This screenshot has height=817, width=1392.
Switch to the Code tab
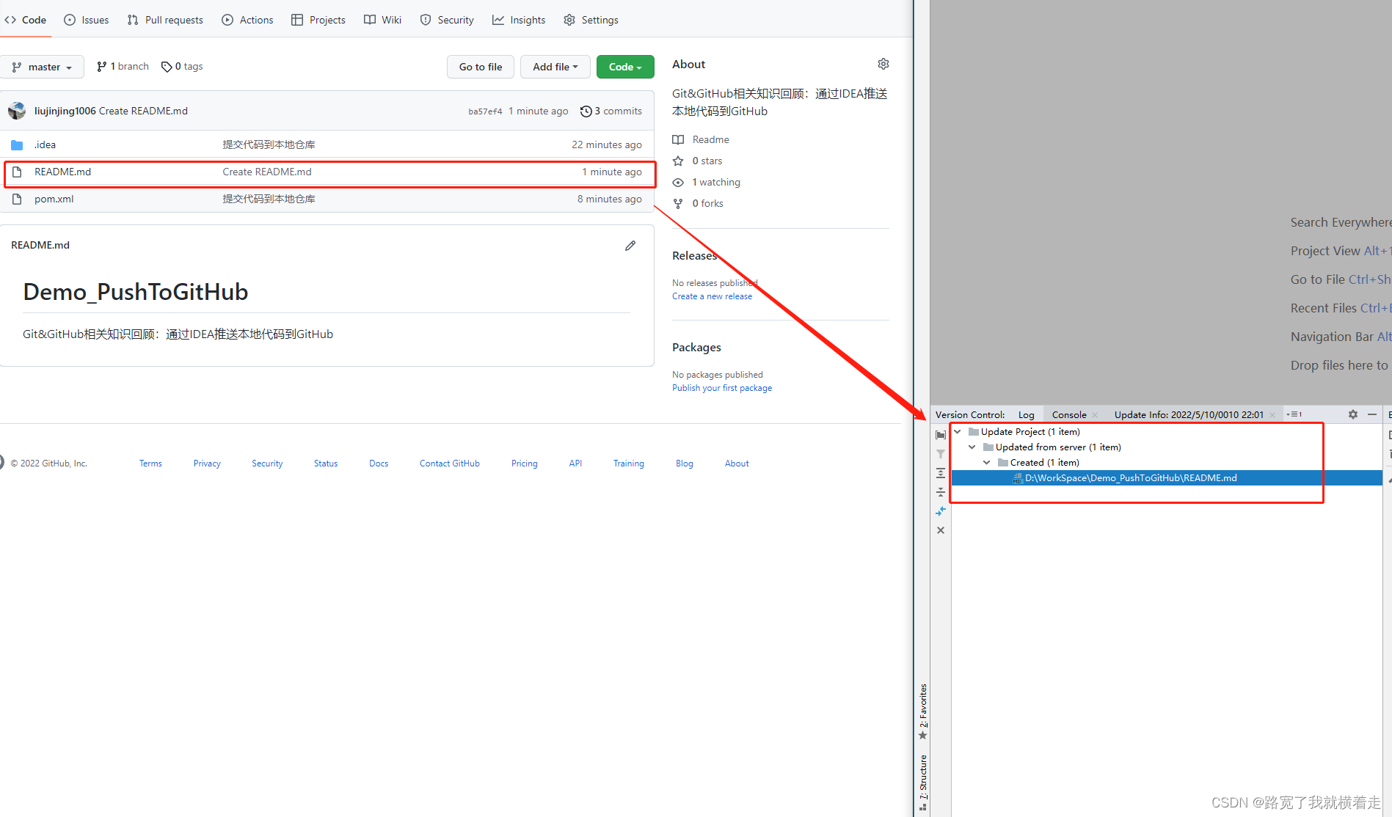click(26, 20)
